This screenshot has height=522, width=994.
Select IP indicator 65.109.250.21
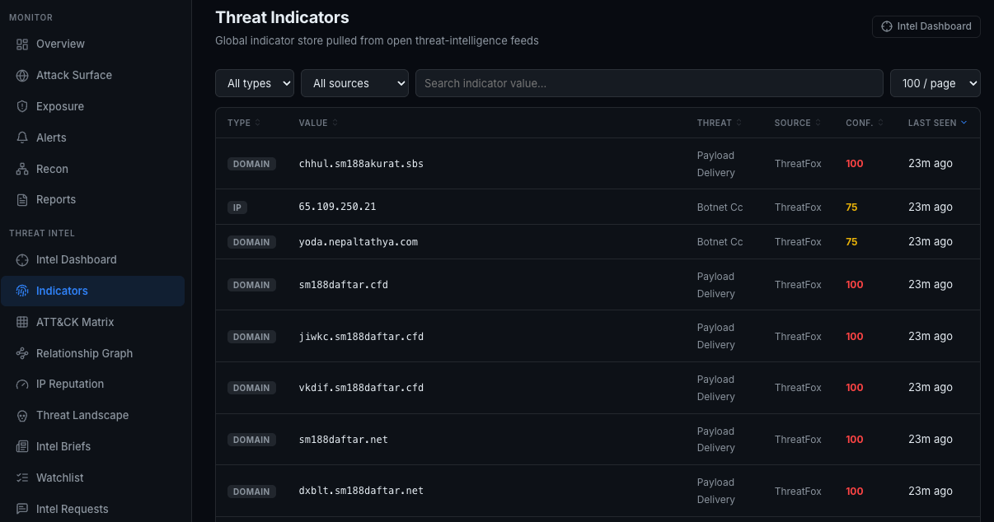pyautogui.click(x=337, y=207)
